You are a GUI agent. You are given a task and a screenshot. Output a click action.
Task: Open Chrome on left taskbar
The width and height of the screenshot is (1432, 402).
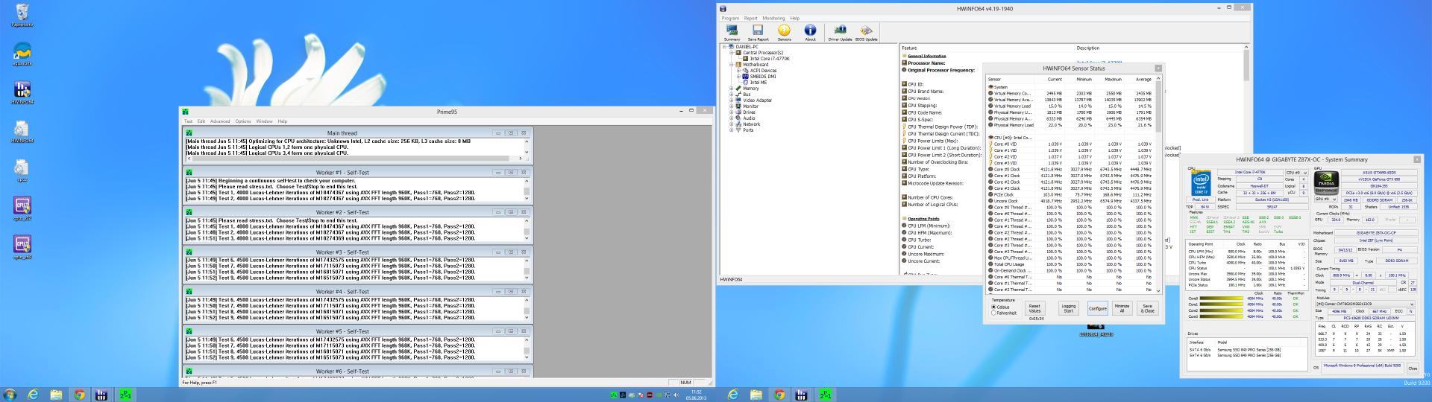pyautogui.click(x=80, y=395)
